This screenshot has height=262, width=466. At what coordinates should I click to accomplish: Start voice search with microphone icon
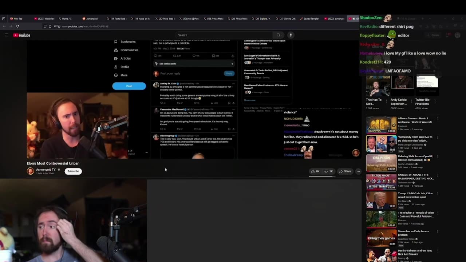tap(291, 35)
